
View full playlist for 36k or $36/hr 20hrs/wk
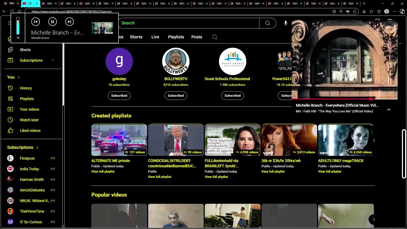click(x=273, y=171)
